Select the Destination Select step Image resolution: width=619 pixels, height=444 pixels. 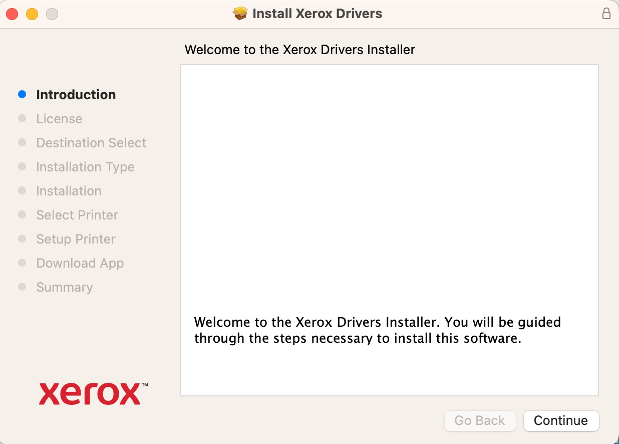pos(91,142)
